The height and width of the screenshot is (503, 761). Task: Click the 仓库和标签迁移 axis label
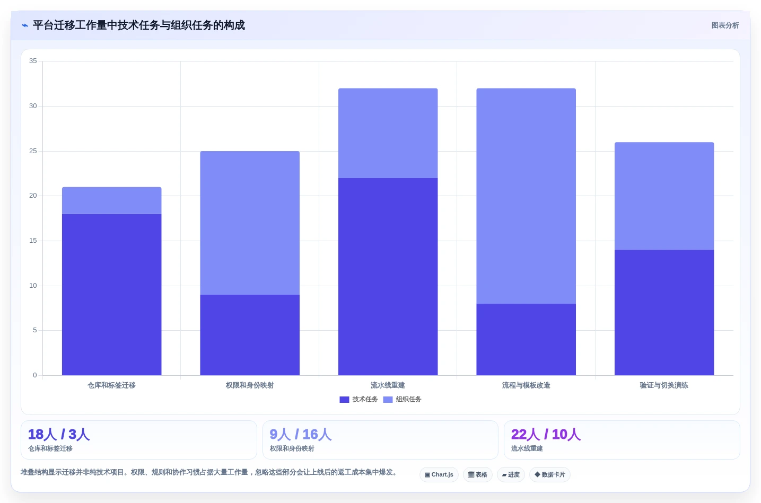[112, 385]
